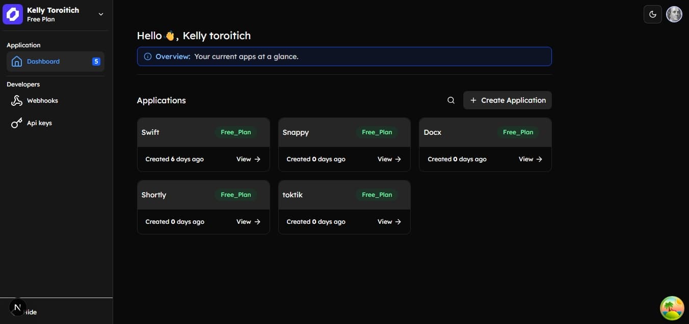Click the Webhooks icon in the sidebar

pos(16,100)
